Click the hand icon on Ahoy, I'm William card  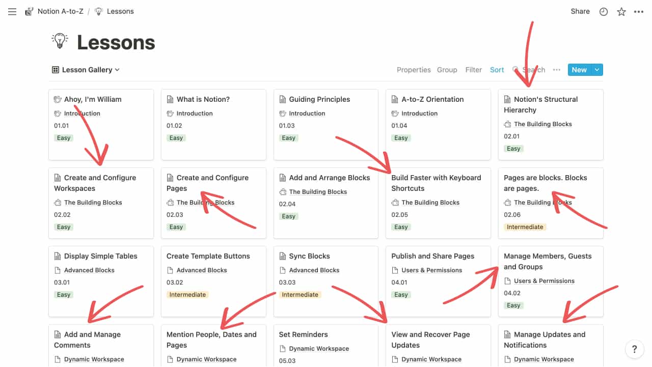click(58, 99)
